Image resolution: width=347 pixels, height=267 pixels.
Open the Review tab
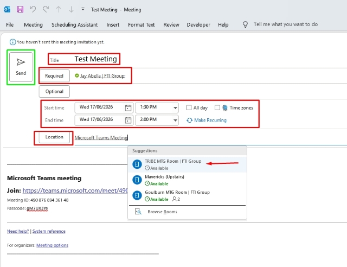171,24
